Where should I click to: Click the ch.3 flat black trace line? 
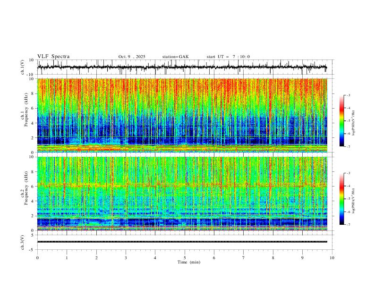[182, 242]
